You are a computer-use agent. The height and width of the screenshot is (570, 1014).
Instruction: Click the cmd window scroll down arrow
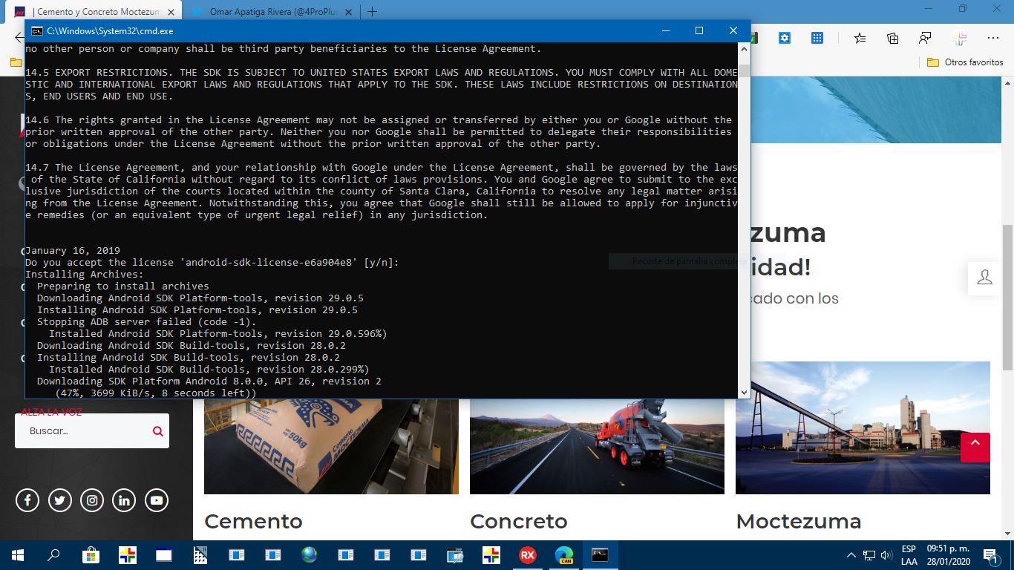(744, 392)
